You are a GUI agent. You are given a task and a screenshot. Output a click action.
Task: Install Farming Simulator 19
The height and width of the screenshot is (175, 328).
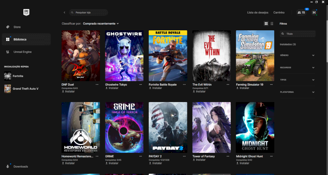coord(243,88)
